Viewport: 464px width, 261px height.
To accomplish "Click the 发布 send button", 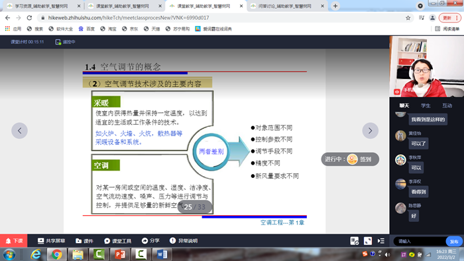I will tap(454, 242).
